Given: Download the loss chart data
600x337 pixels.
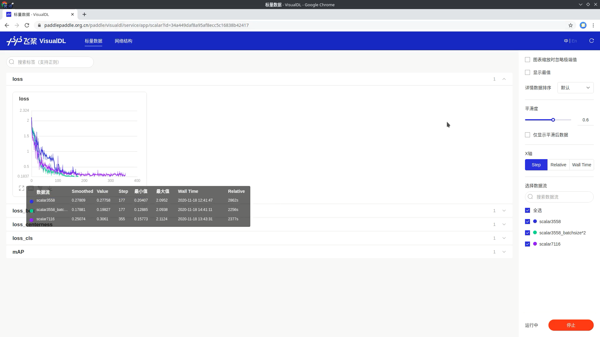Looking at the screenshot, I should [x=50, y=188].
